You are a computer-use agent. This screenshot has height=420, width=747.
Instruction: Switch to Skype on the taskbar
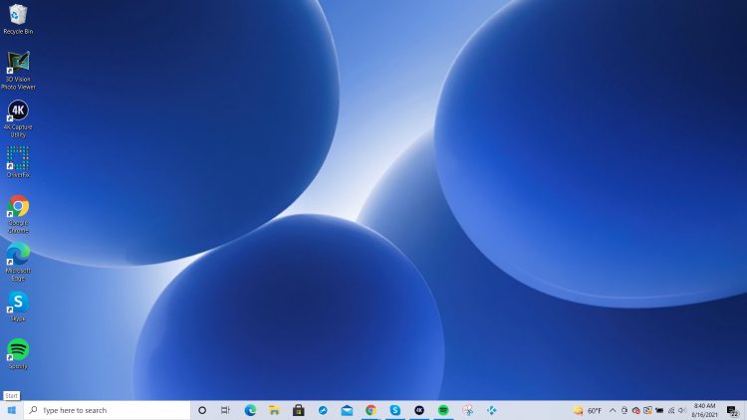point(395,410)
